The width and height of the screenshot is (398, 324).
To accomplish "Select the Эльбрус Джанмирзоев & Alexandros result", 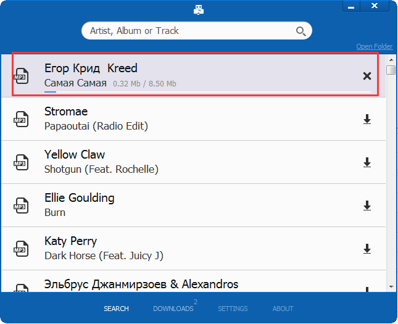I will point(141,285).
